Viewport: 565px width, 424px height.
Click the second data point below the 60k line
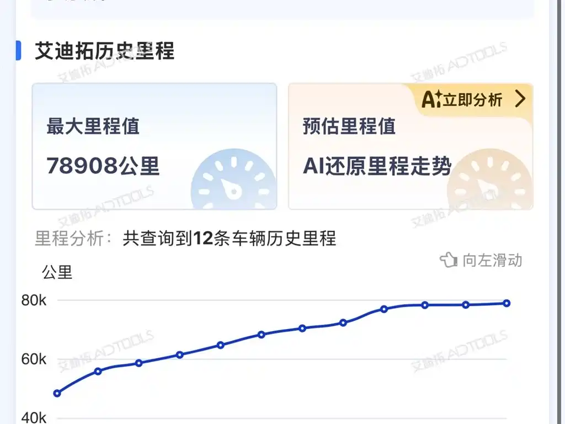(x=98, y=371)
